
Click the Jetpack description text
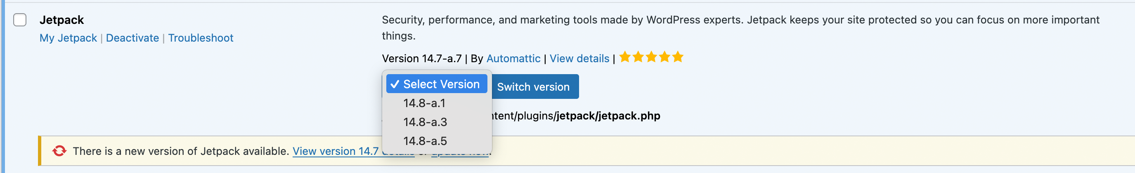[741, 28]
